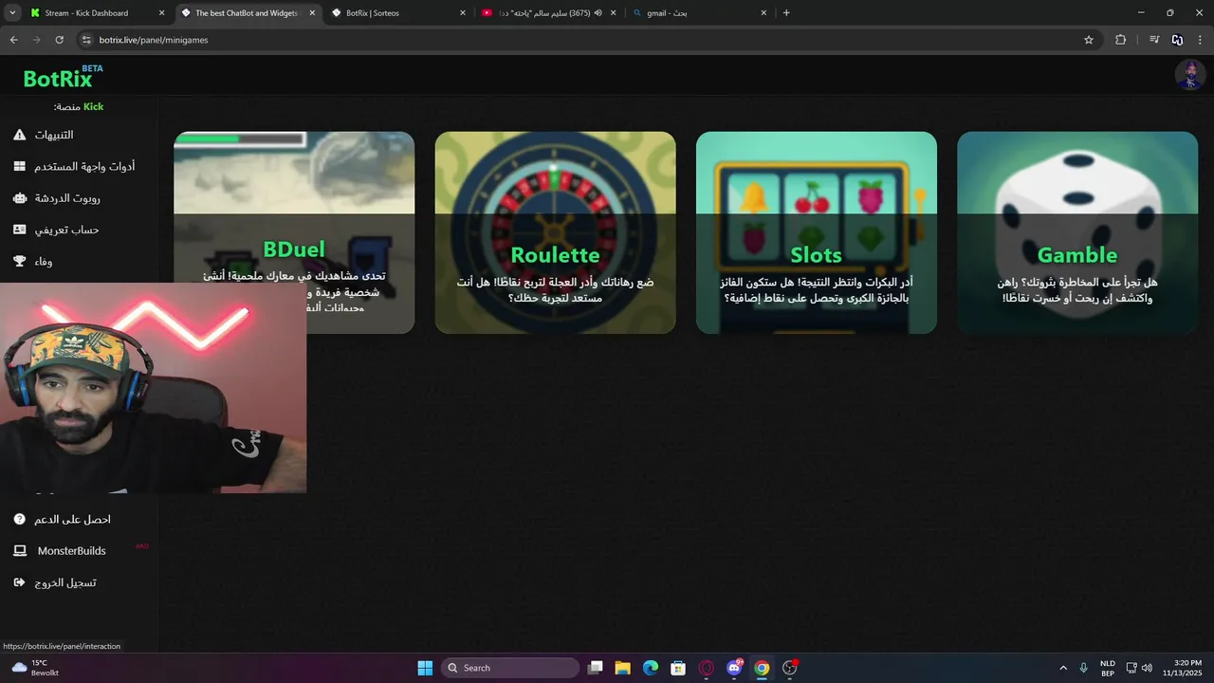
Task: Open a new browser tab
Action: click(x=786, y=13)
